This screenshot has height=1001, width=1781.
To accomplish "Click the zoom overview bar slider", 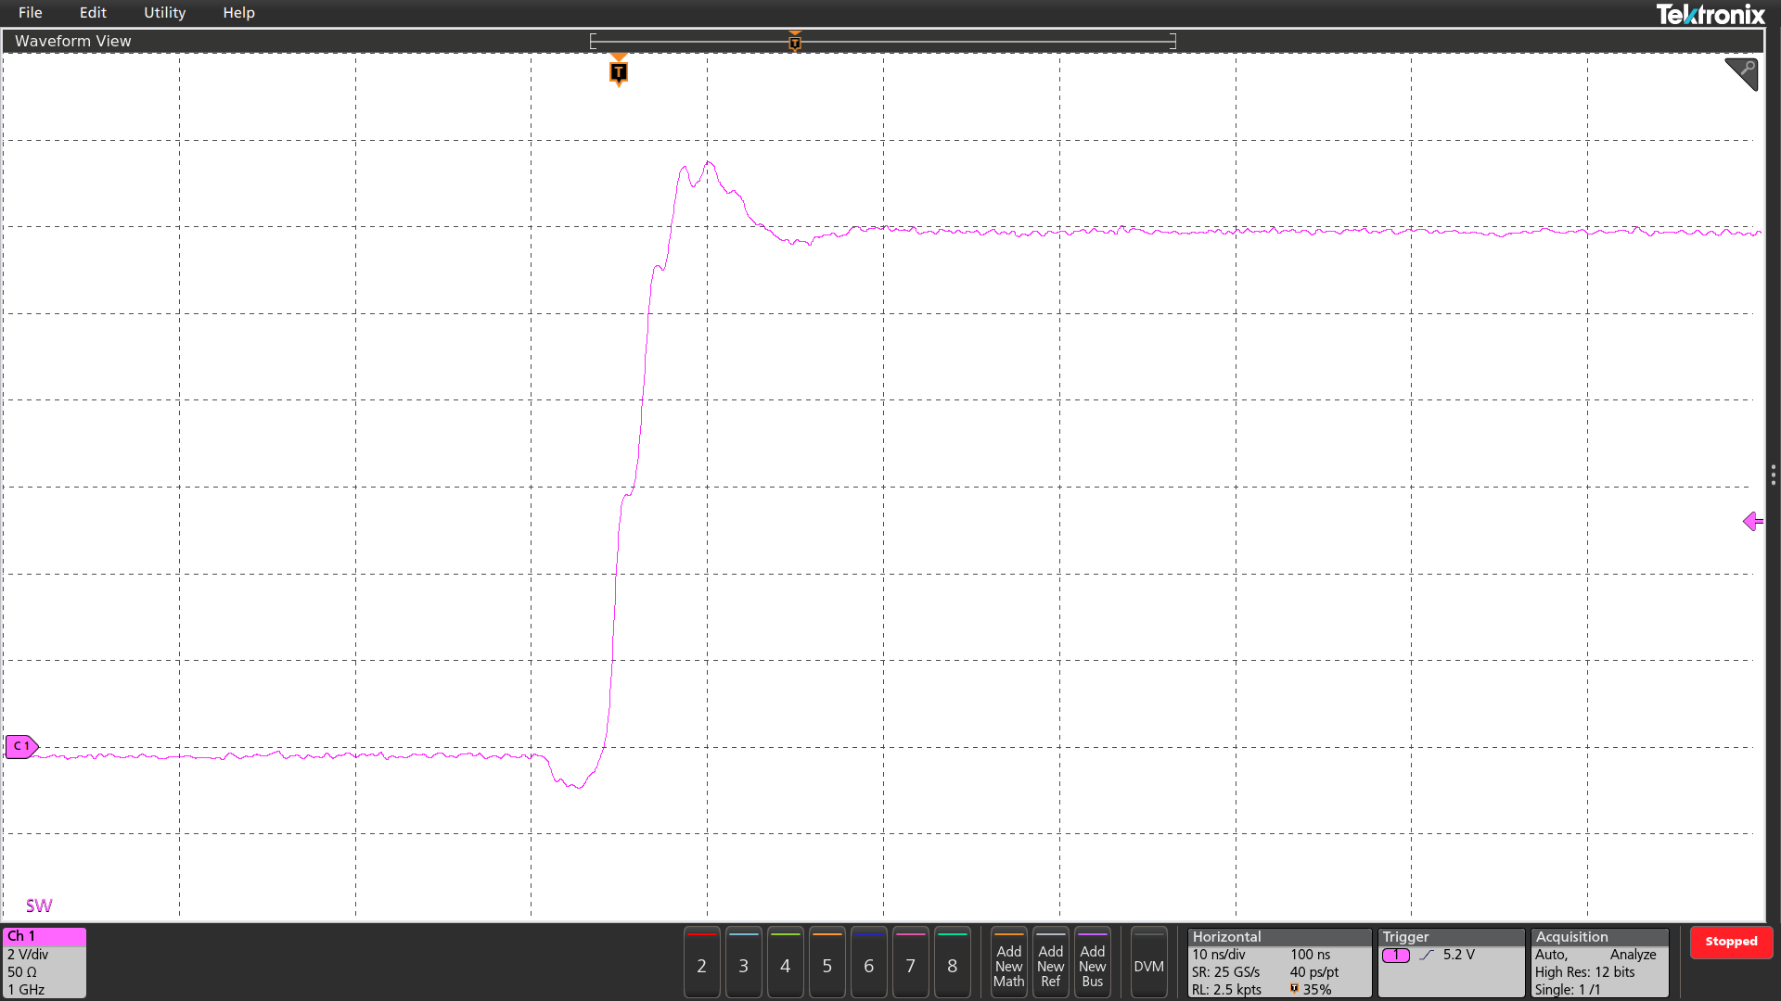I will click(x=882, y=41).
